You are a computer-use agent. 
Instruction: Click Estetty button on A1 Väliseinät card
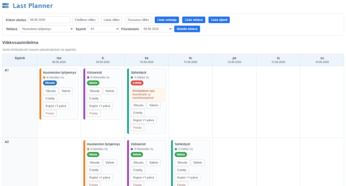[94, 98]
